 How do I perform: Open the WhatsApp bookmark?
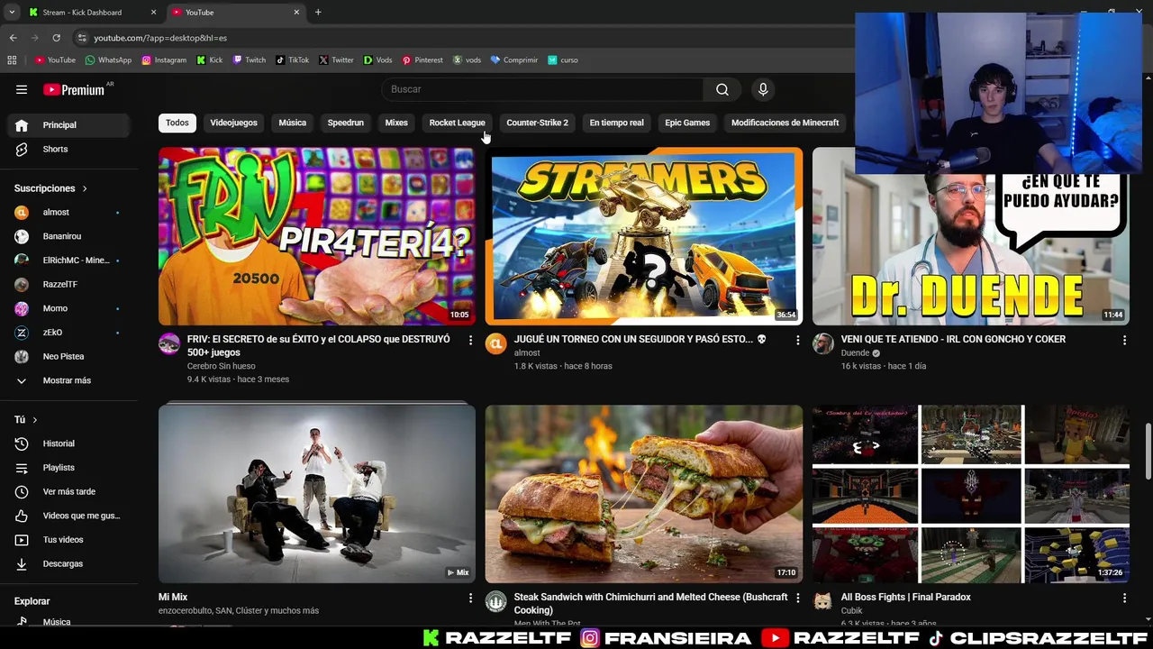point(108,60)
